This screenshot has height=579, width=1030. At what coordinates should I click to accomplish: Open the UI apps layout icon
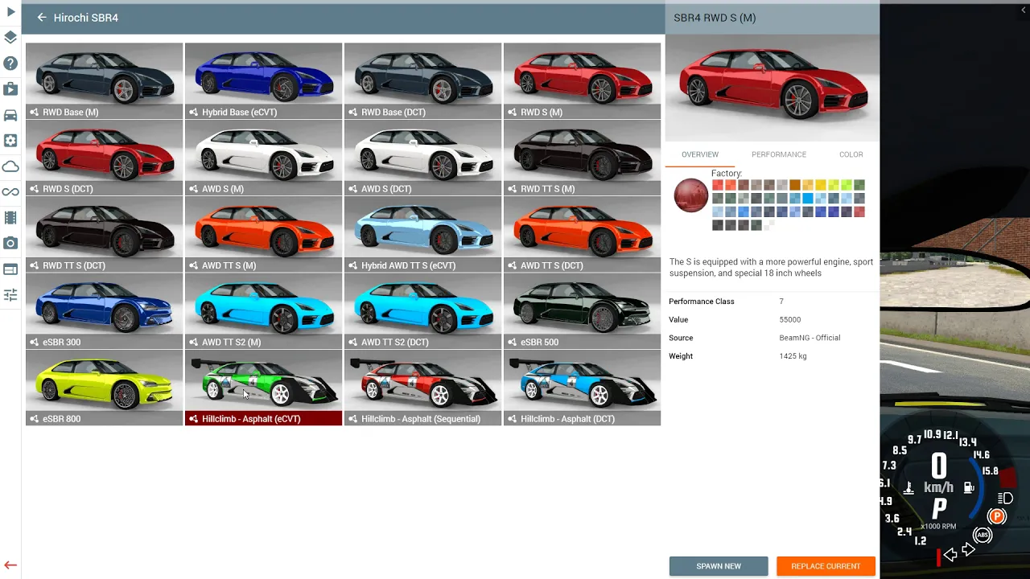[10, 269]
